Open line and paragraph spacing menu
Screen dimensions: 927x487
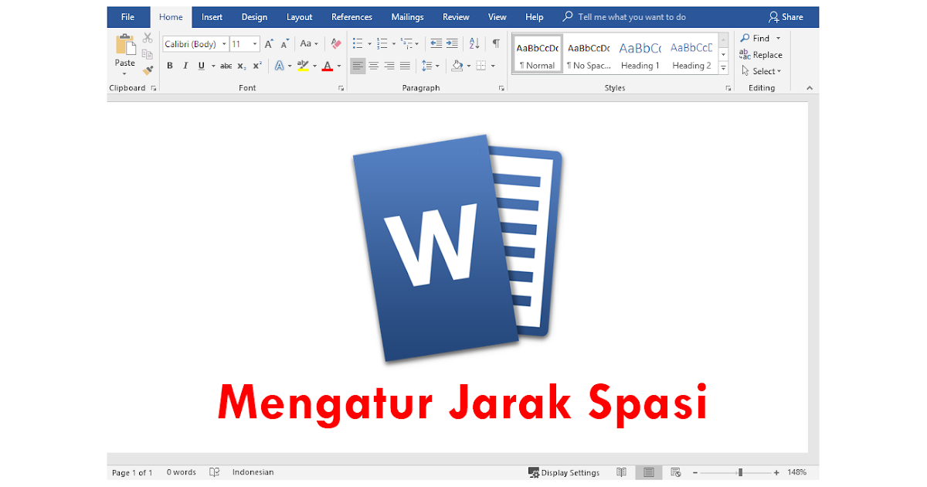[x=430, y=66]
